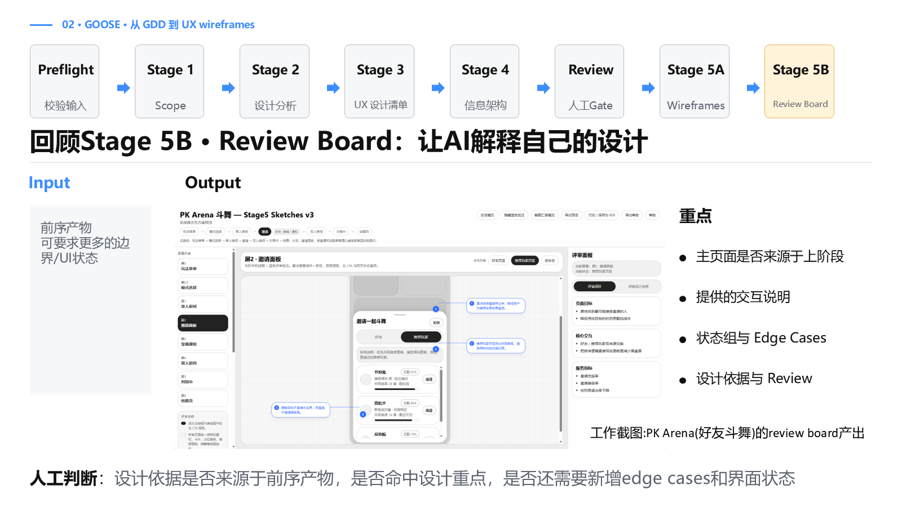Select the Stage 1 Scope box
Screen dimensions: 902x507
click(x=169, y=81)
